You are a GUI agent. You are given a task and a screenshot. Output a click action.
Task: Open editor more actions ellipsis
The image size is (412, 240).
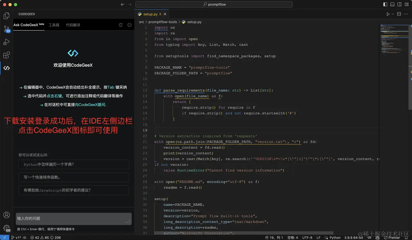click(406, 14)
